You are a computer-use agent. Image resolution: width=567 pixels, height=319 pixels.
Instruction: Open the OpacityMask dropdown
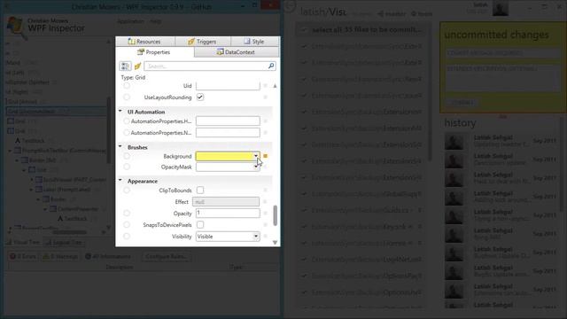tap(256, 167)
